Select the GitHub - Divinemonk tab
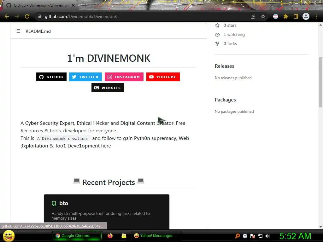The width and height of the screenshot is (323, 242). point(40,5)
